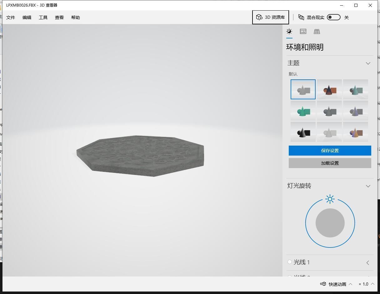The width and height of the screenshot is (380, 294).
Task: Click the 快速动画 cube icon
Action: [323, 284]
